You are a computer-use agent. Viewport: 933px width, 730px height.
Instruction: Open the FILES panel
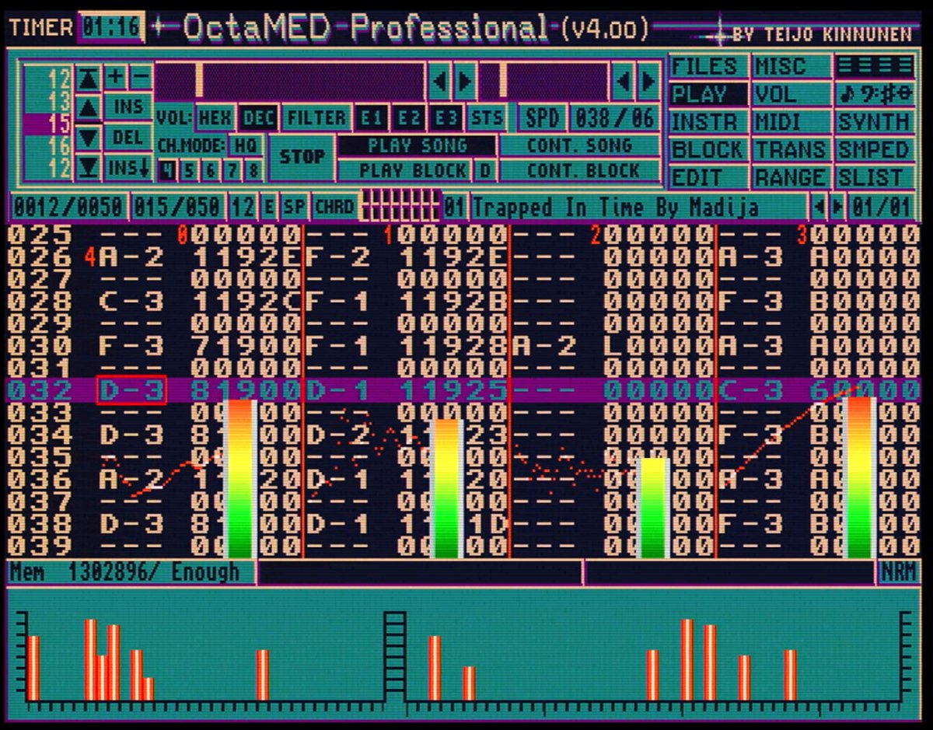pos(708,66)
